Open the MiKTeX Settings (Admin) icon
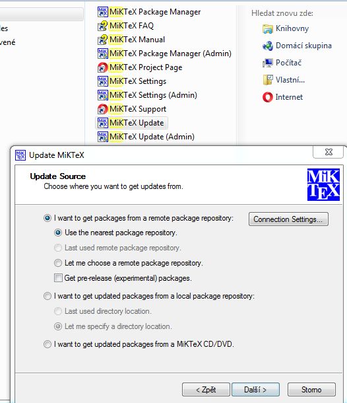The image size is (347, 403). pyautogui.click(x=103, y=95)
